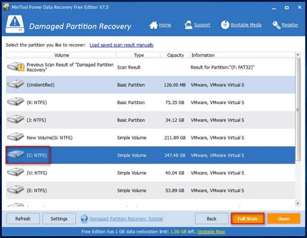Sort by the Type column header
This screenshot has height=238, width=307.
click(x=138, y=55)
